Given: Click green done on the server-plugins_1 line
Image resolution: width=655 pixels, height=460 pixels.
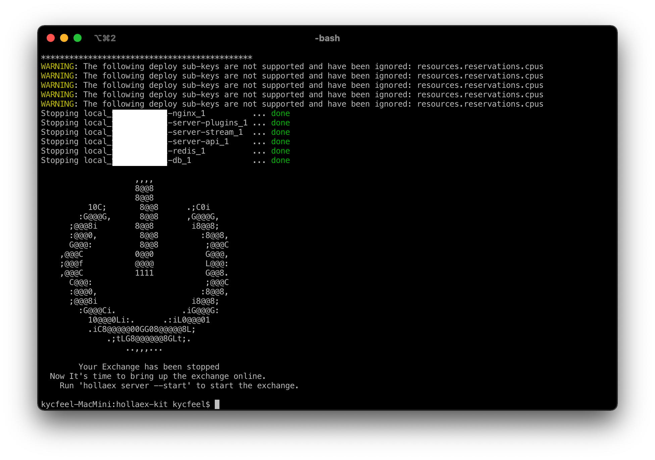Looking at the screenshot, I should click(281, 123).
